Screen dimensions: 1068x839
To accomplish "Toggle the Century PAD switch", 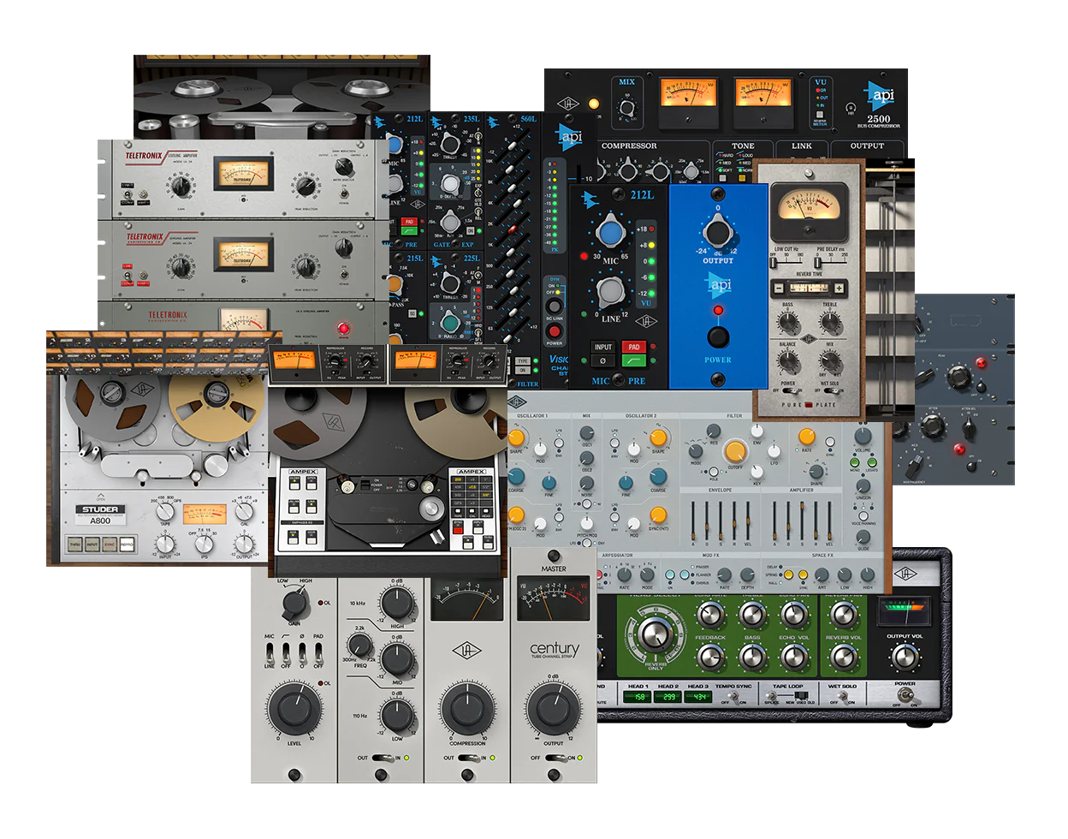I will [318, 652].
